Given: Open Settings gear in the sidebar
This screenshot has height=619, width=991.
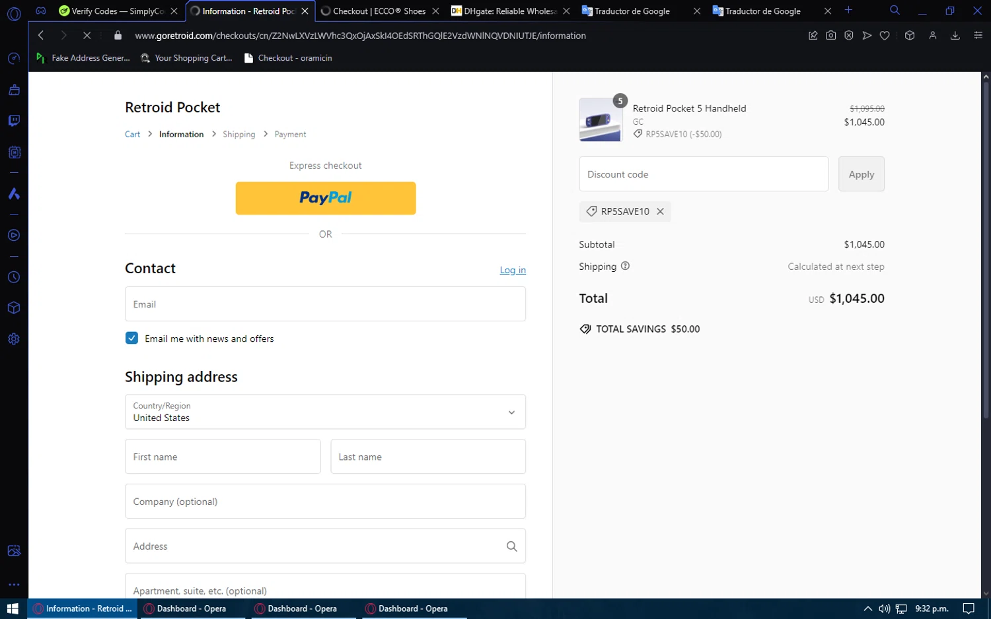Looking at the screenshot, I should tap(14, 339).
